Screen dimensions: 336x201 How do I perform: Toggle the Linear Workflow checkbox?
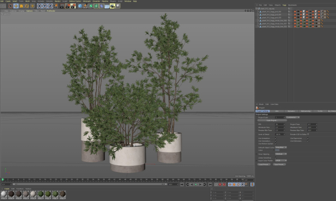[x=276, y=157]
